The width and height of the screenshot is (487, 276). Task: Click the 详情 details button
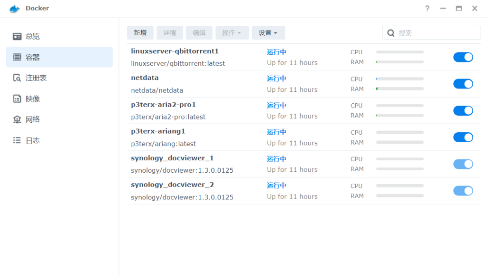click(170, 33)
